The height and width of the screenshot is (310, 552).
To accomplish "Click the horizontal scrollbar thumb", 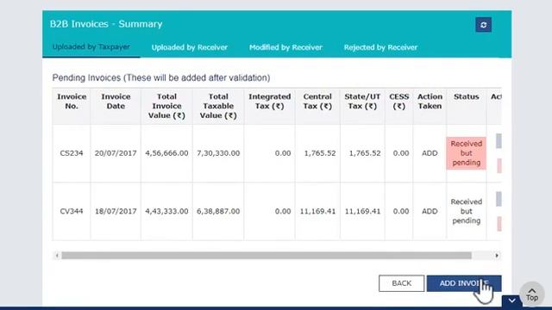I will [x=267, y=256].
